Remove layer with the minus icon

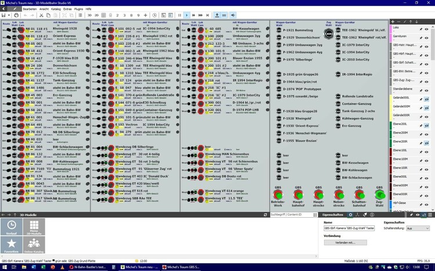398,21
